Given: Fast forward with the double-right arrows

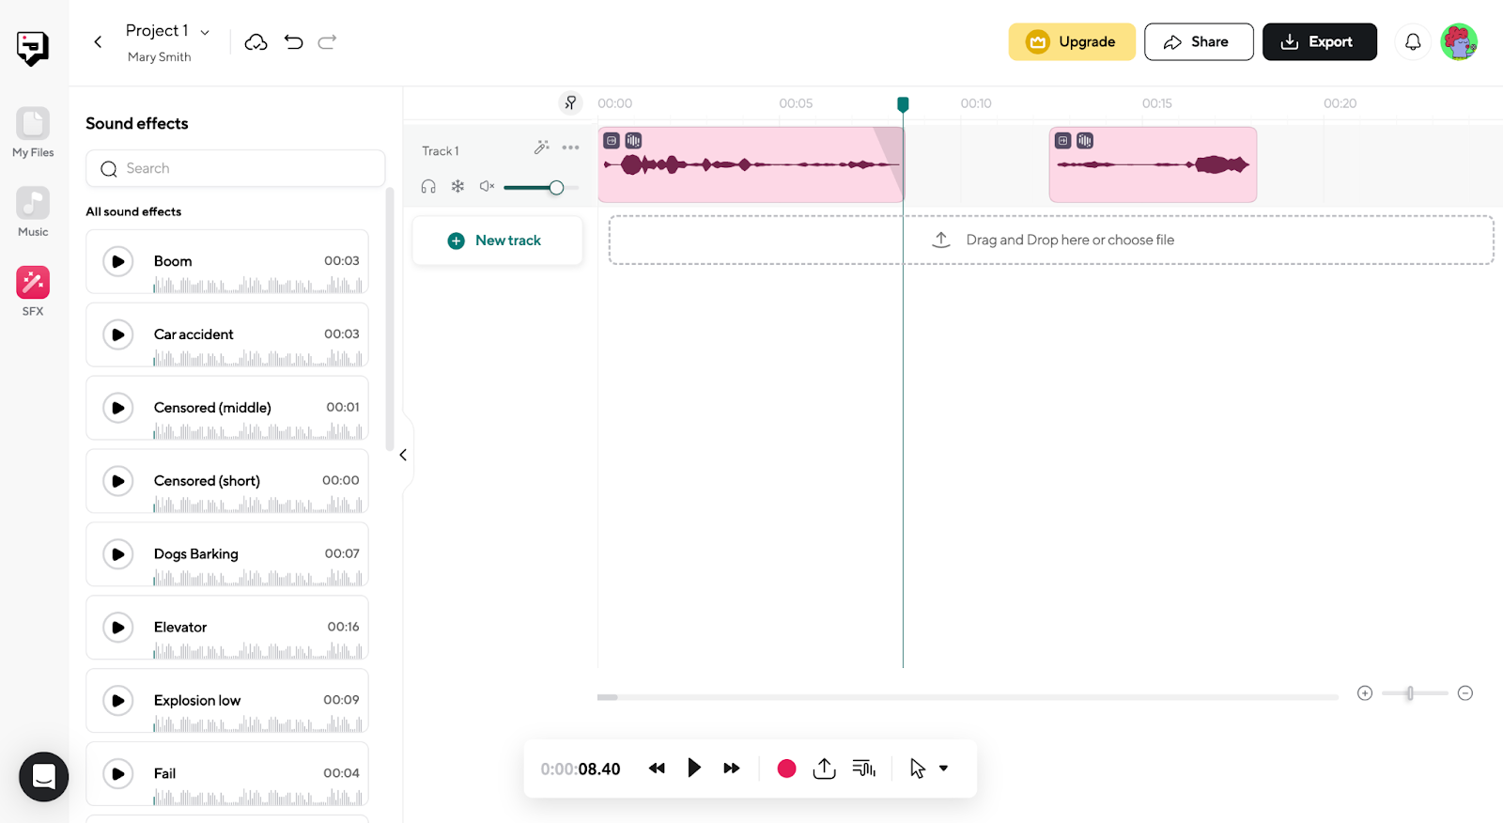Looking at the screenshot, I should pyautogui.click(x=732, y=769).
